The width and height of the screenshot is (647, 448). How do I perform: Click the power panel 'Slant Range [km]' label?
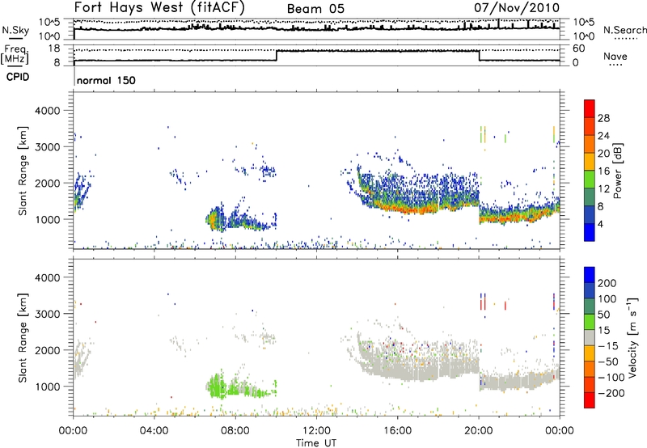click(23, 171)
